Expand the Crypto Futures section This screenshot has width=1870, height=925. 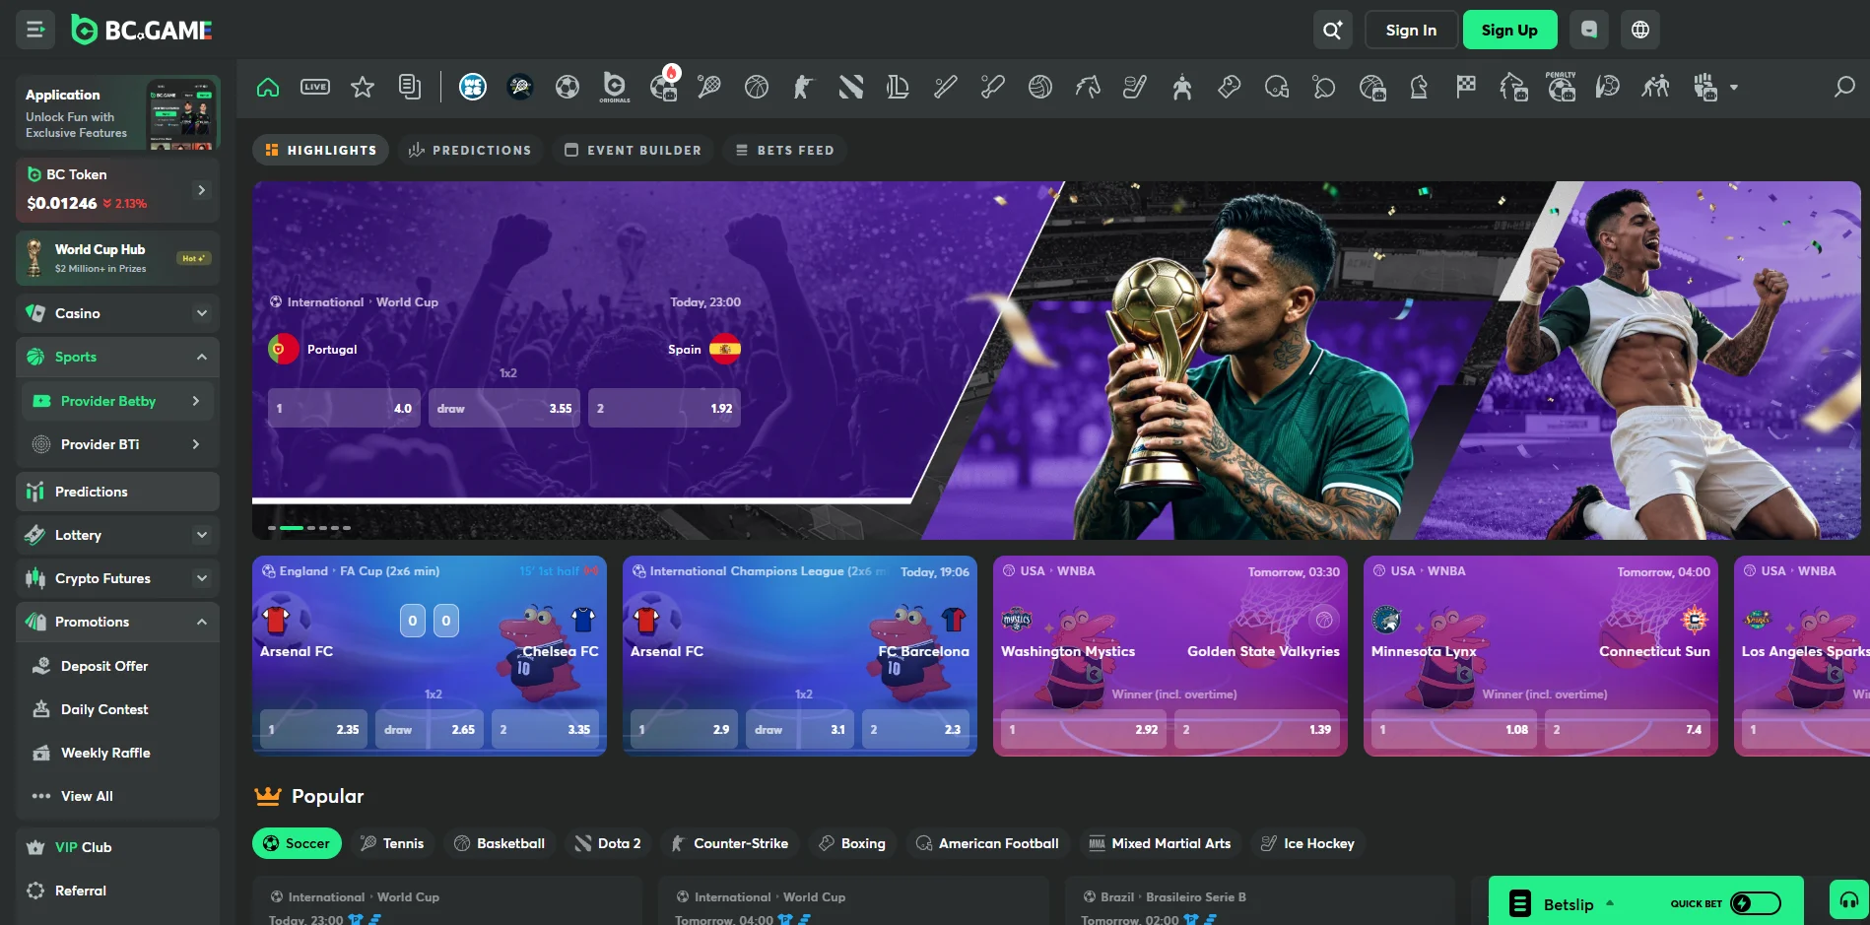[x=117, y=578]
